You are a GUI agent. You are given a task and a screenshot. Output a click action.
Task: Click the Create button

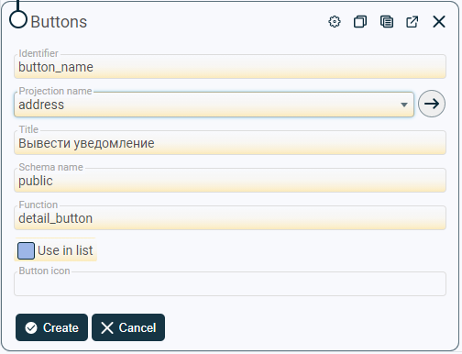51,327
